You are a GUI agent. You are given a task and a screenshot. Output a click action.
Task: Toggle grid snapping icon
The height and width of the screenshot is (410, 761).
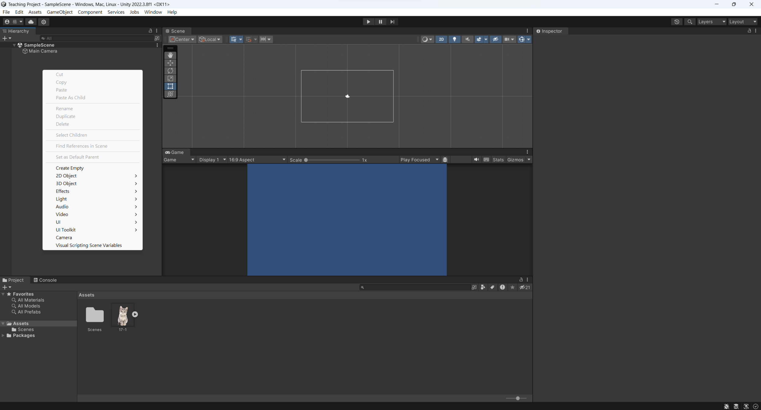click(249, 39)
